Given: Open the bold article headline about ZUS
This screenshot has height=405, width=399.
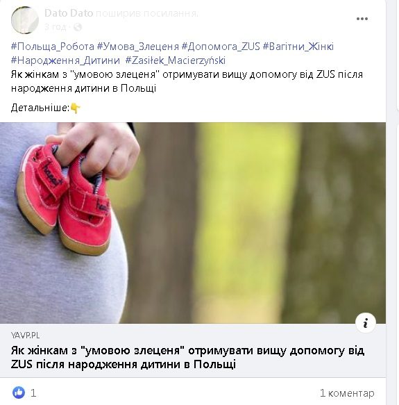Looking at the screenshot, I should pyautogui.click(x=187, y=358).
